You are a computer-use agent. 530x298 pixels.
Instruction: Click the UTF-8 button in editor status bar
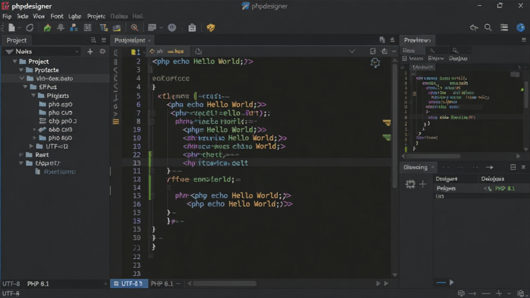click(129, 284)
